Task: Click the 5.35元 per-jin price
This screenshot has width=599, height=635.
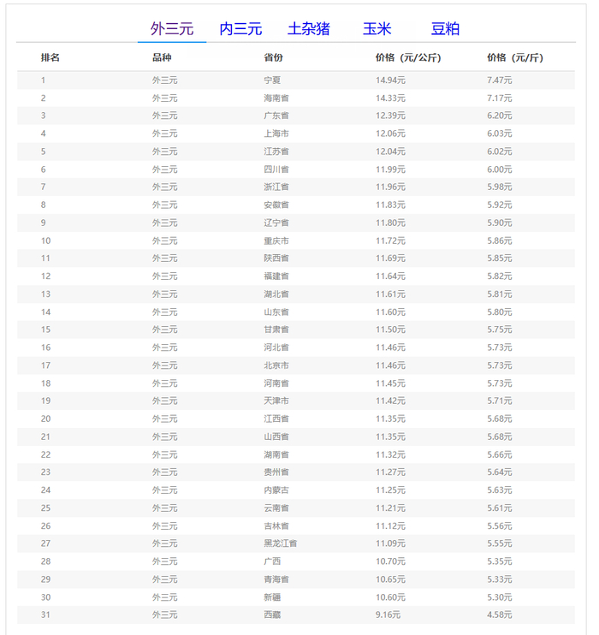Action: [500, 561]
